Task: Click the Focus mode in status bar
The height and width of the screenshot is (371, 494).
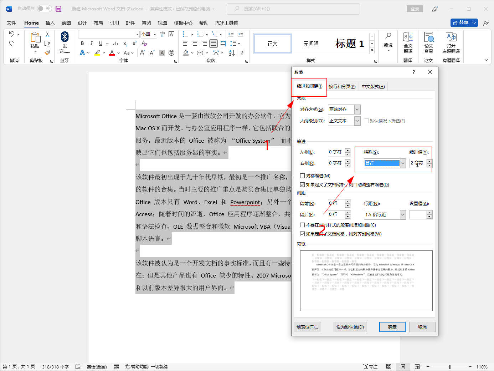Action: [370, 367]
